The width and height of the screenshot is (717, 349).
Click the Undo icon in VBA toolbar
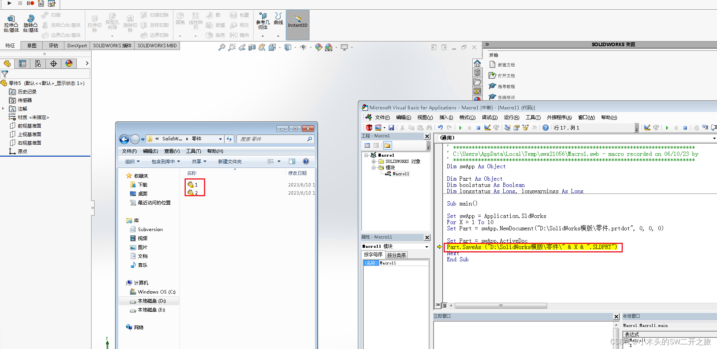440,128
